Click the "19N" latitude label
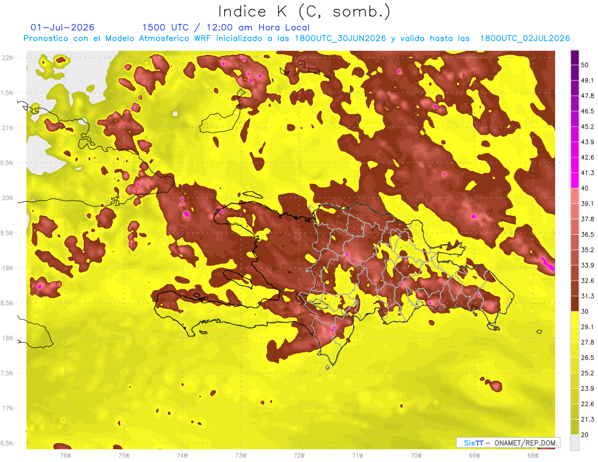The image size is (598, 462). click(7, 268)
